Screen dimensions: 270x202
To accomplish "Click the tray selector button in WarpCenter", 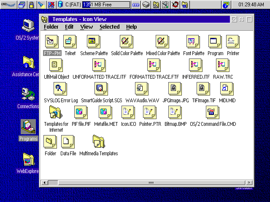I will tap(136, 5).
